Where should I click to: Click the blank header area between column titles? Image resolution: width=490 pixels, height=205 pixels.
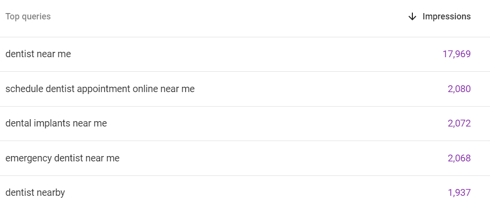(228, 16)
